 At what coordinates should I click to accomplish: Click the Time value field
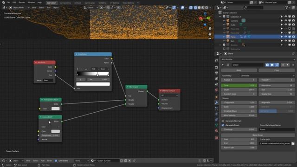coord(239,85)
